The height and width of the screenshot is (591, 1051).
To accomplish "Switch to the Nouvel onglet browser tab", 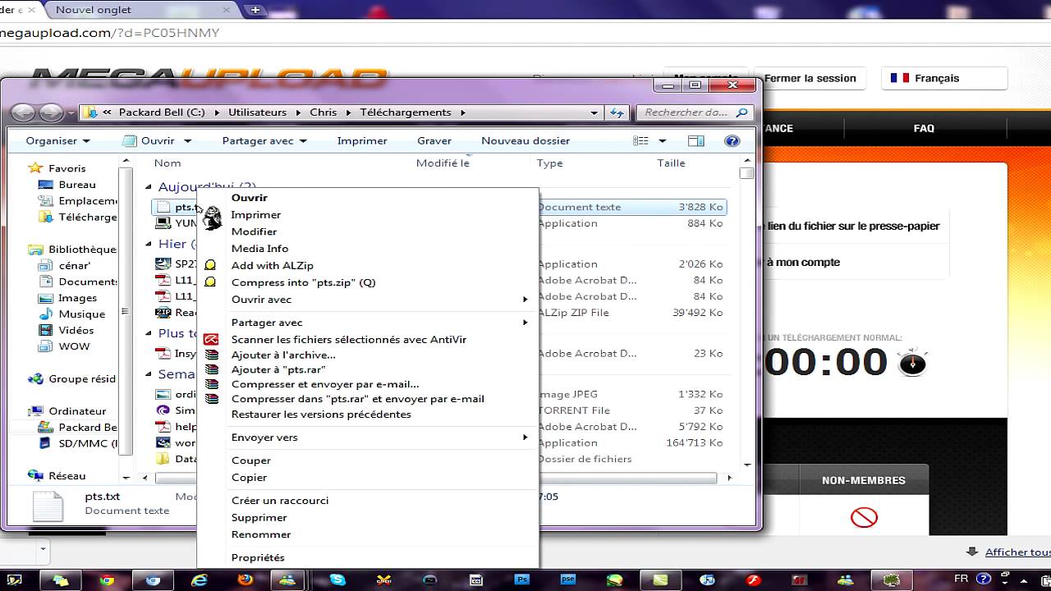I will pyautogui.click(x=94, y=10).
